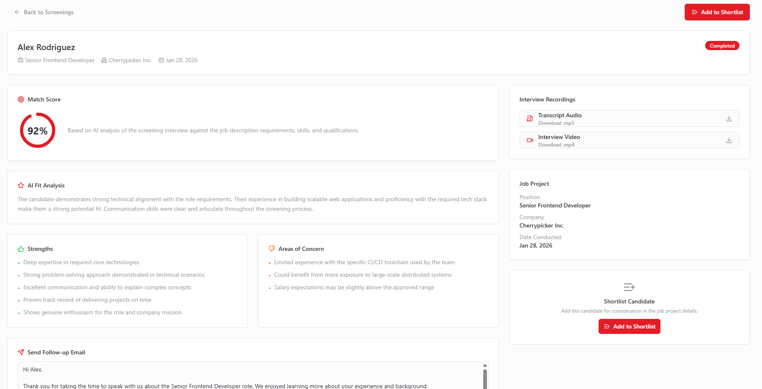
Task: Open the Transcript Audio recording row
Action: tap(623, 119)
